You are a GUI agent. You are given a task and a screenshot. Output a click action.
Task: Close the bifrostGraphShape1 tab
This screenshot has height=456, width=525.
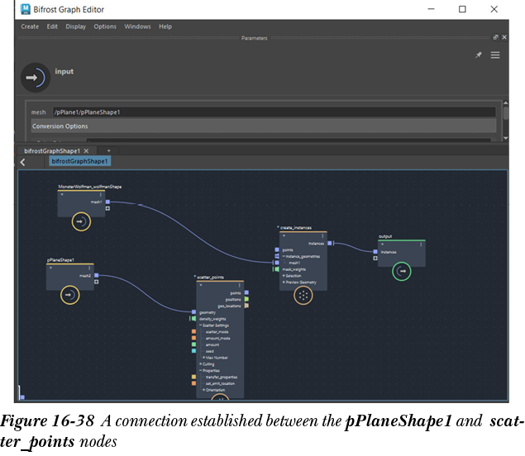(86, 151)
